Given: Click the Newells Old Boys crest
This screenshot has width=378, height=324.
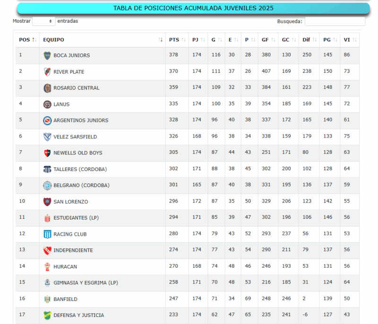Looking at the screenshot, I should coord(47,153).
